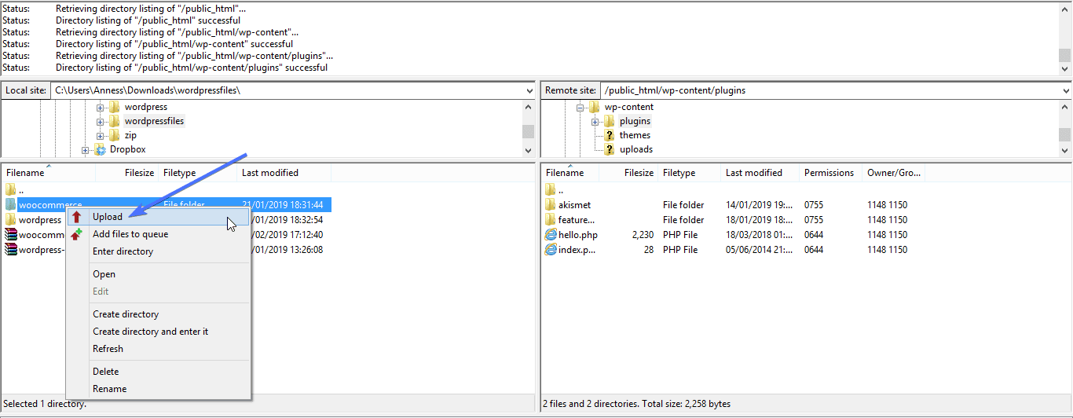Click the Add files to queue icon
Image resolution: width=1073 pixels, height=418 pixels.
[77, 234]
